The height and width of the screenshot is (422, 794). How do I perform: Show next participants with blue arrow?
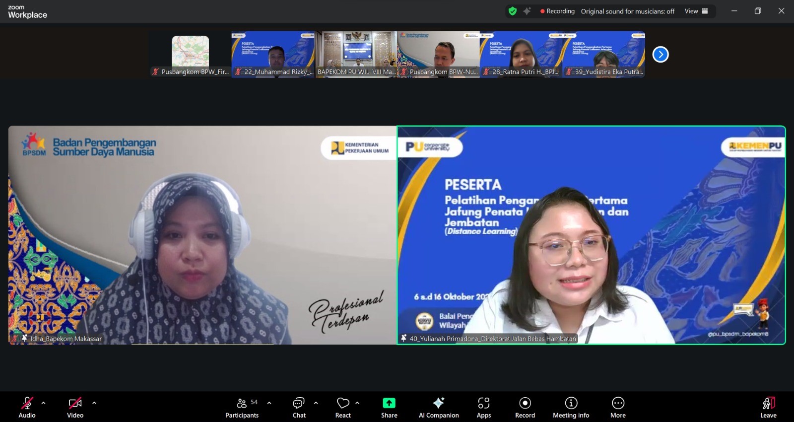[660, 54]
